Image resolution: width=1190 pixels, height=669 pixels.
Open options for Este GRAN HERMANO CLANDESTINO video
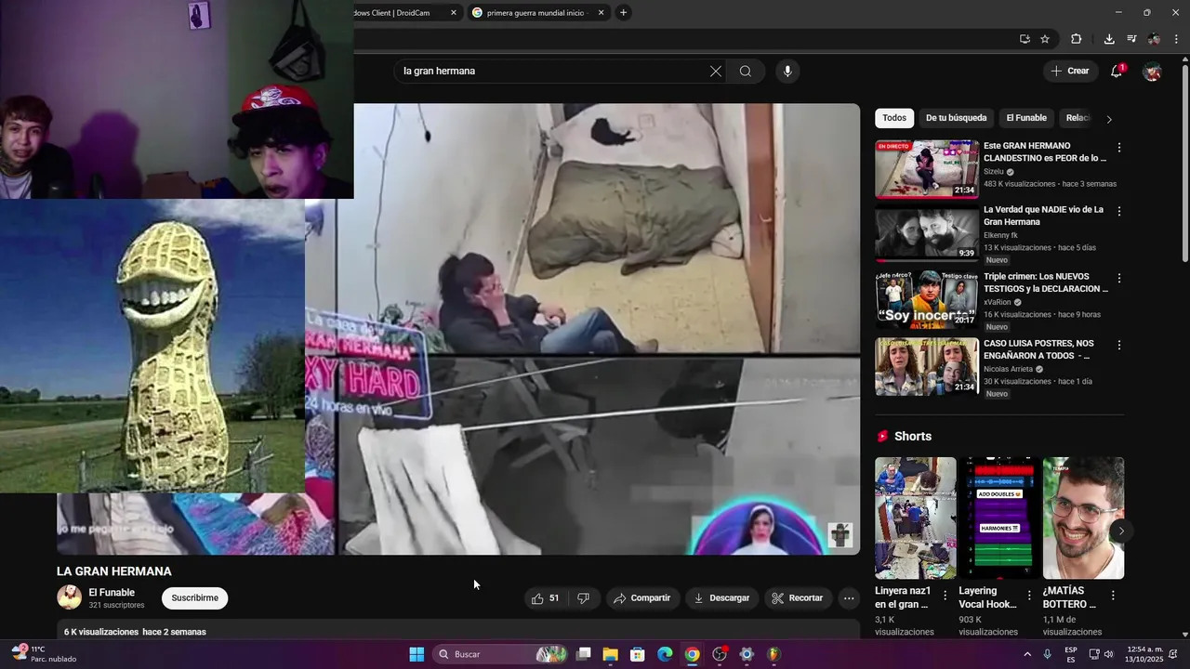click(1119, 148)
